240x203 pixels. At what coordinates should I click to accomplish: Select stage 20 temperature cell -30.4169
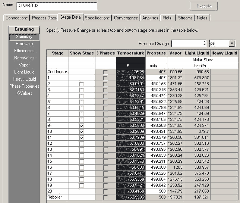tap(131, 191)
